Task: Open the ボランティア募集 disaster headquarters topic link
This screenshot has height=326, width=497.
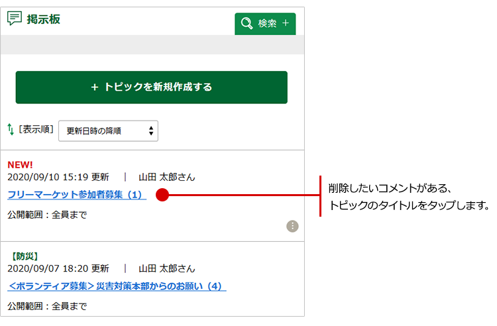Action: pos(117,287)
